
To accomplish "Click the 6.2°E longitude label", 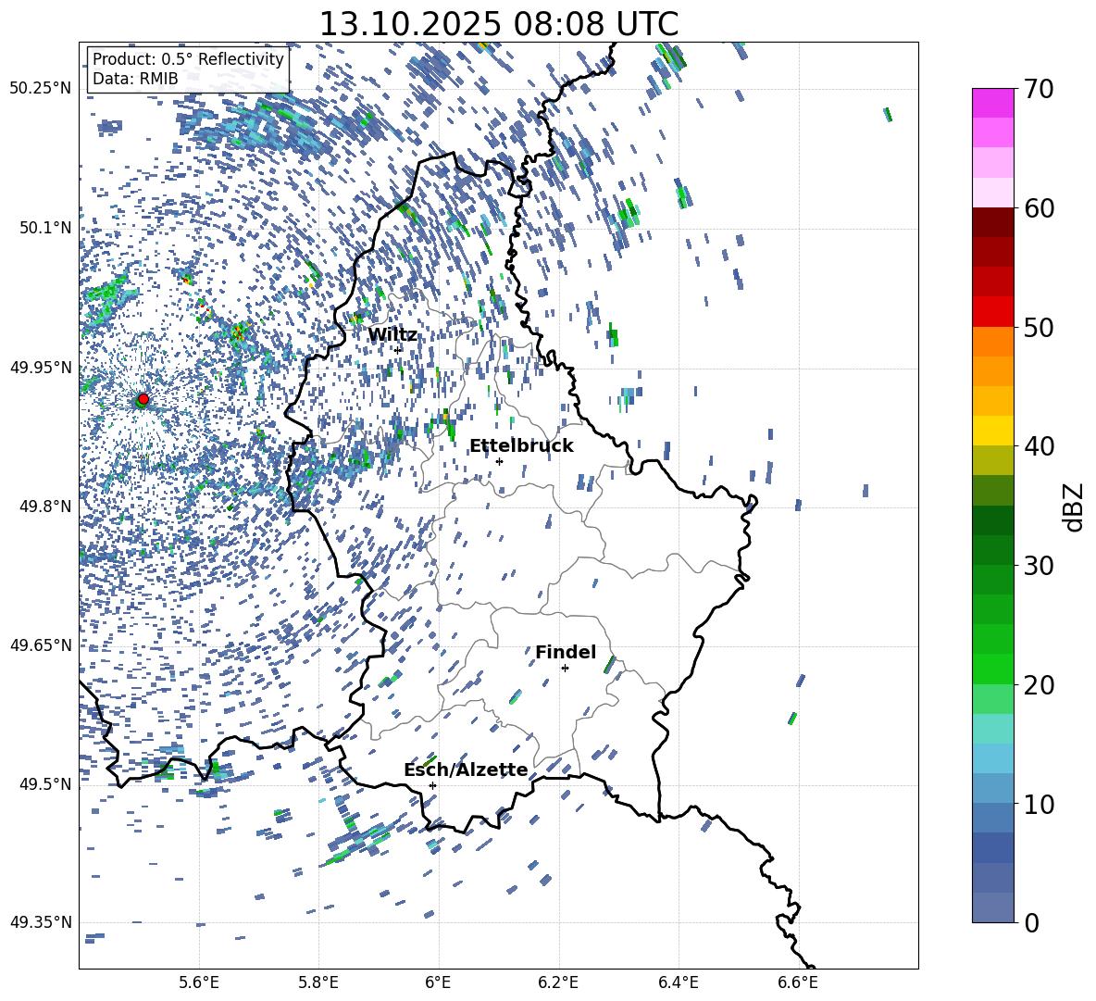I will click(558, 982).
